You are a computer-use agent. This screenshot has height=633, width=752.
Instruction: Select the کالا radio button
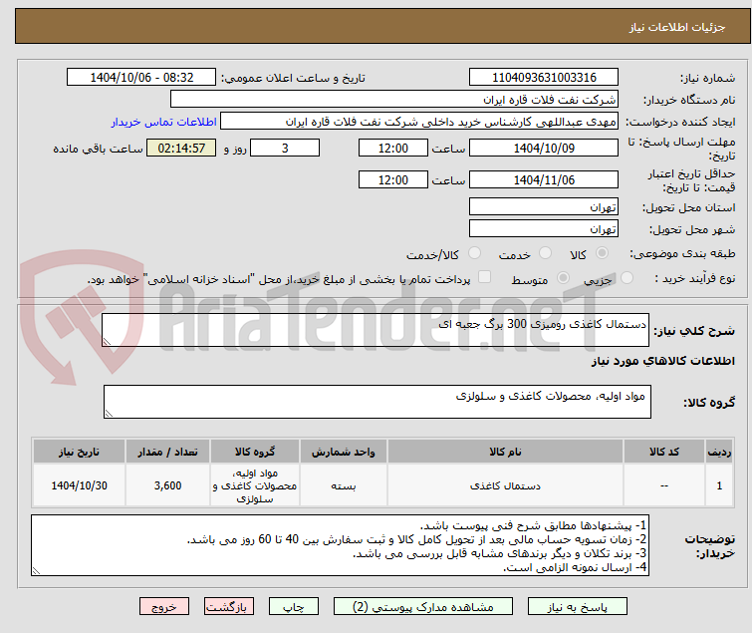point(602,253)
